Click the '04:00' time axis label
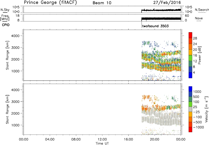Image resolution: width=209 pixels, height=145 pixels. tap(50, 140)
